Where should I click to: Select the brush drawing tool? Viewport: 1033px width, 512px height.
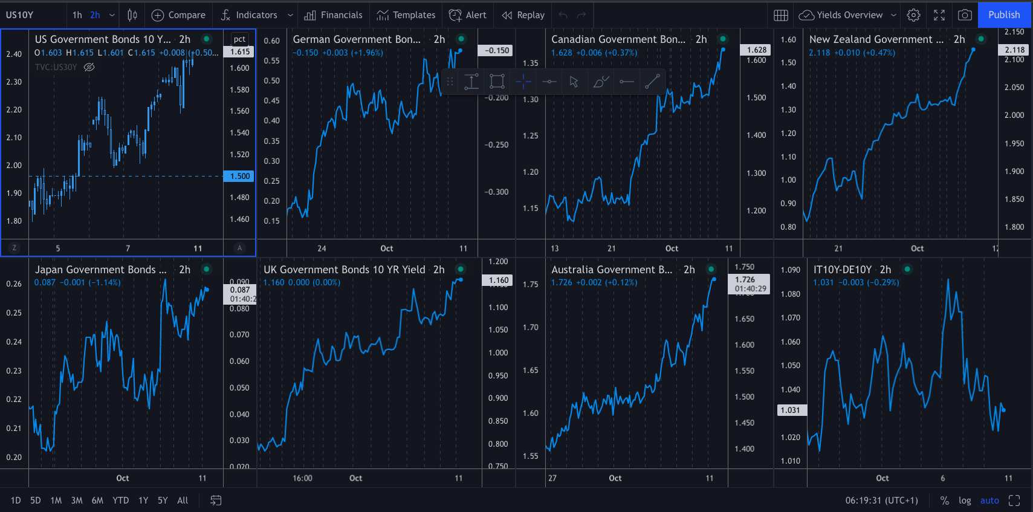(x=601, y=81)
